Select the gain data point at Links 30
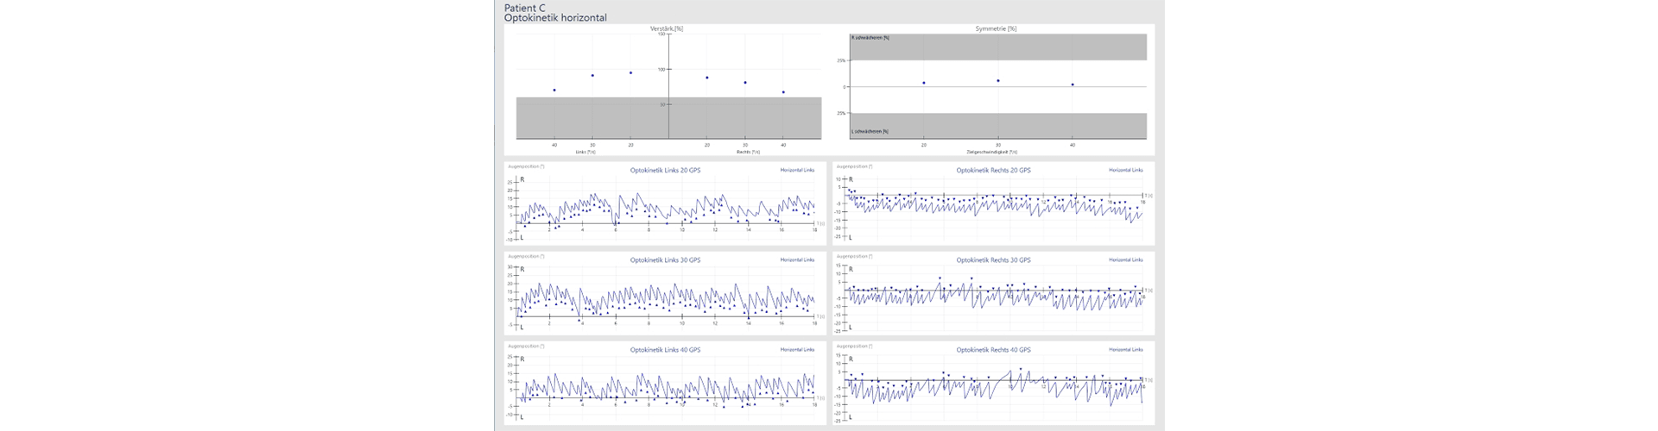Screen dimensions: 1658x431 592,75
